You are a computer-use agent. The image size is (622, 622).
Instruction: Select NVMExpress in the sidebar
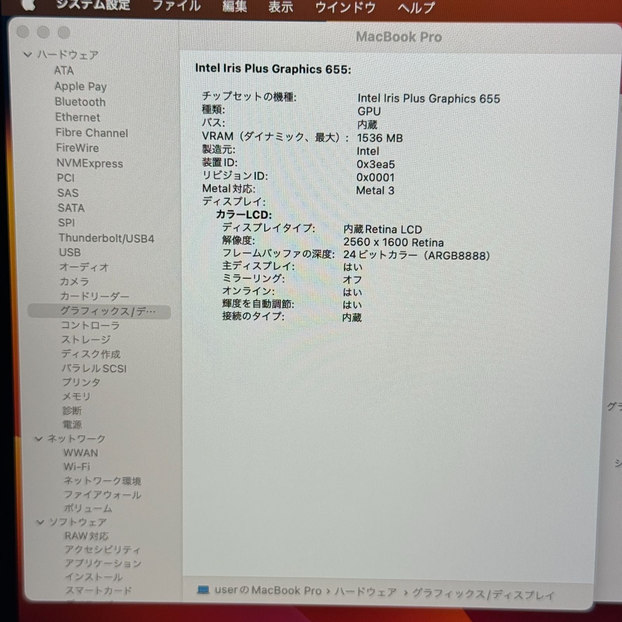tap(90, 163)
